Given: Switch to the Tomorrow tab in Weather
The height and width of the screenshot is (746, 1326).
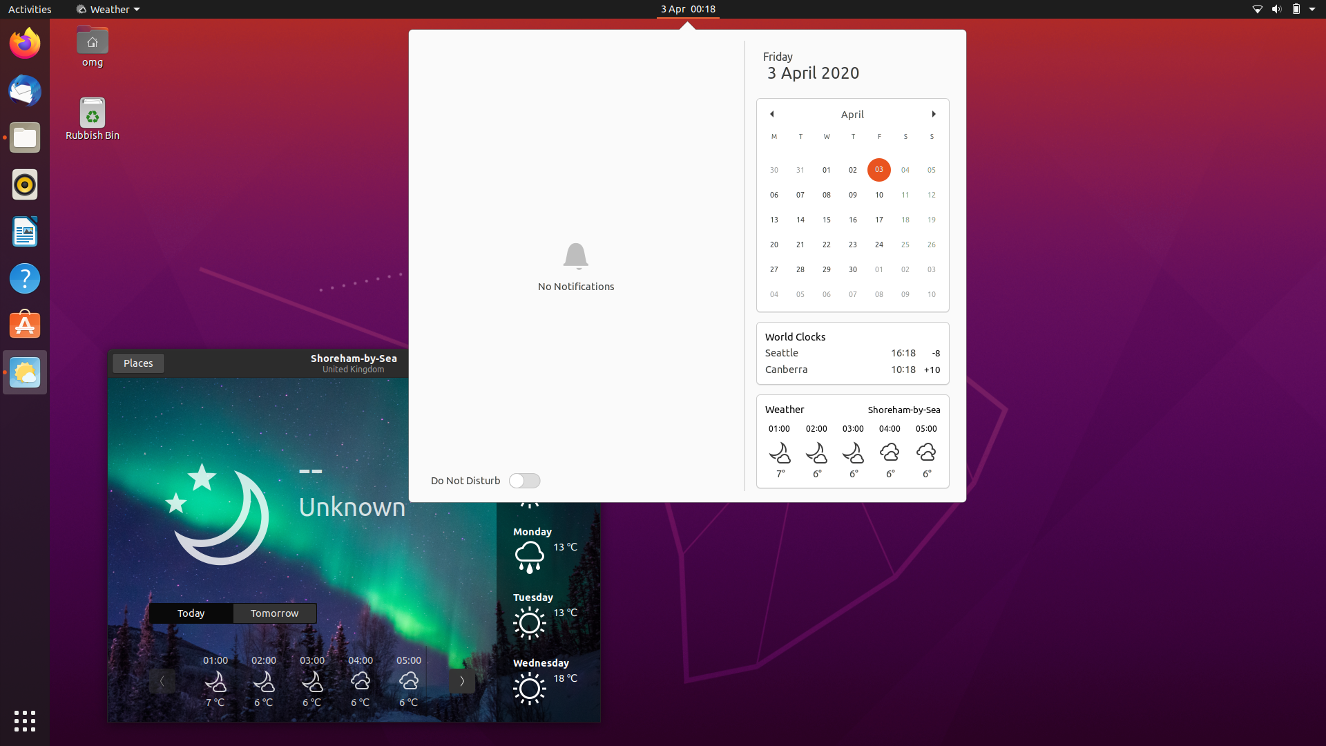Looking at the screenshot, I should click(x=274, y=613).
